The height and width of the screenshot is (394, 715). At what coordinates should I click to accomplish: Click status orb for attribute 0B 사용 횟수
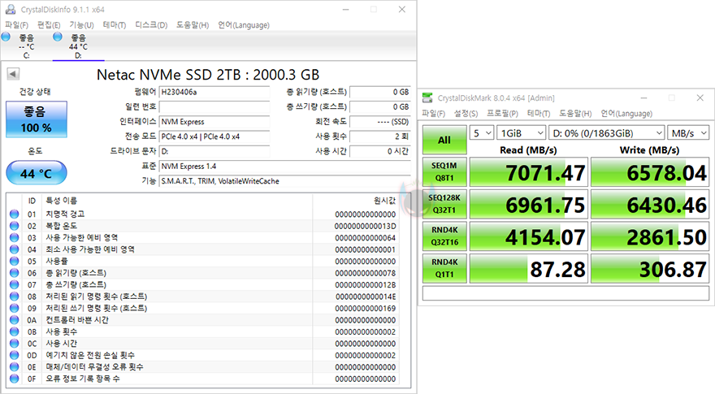(14, 331)
